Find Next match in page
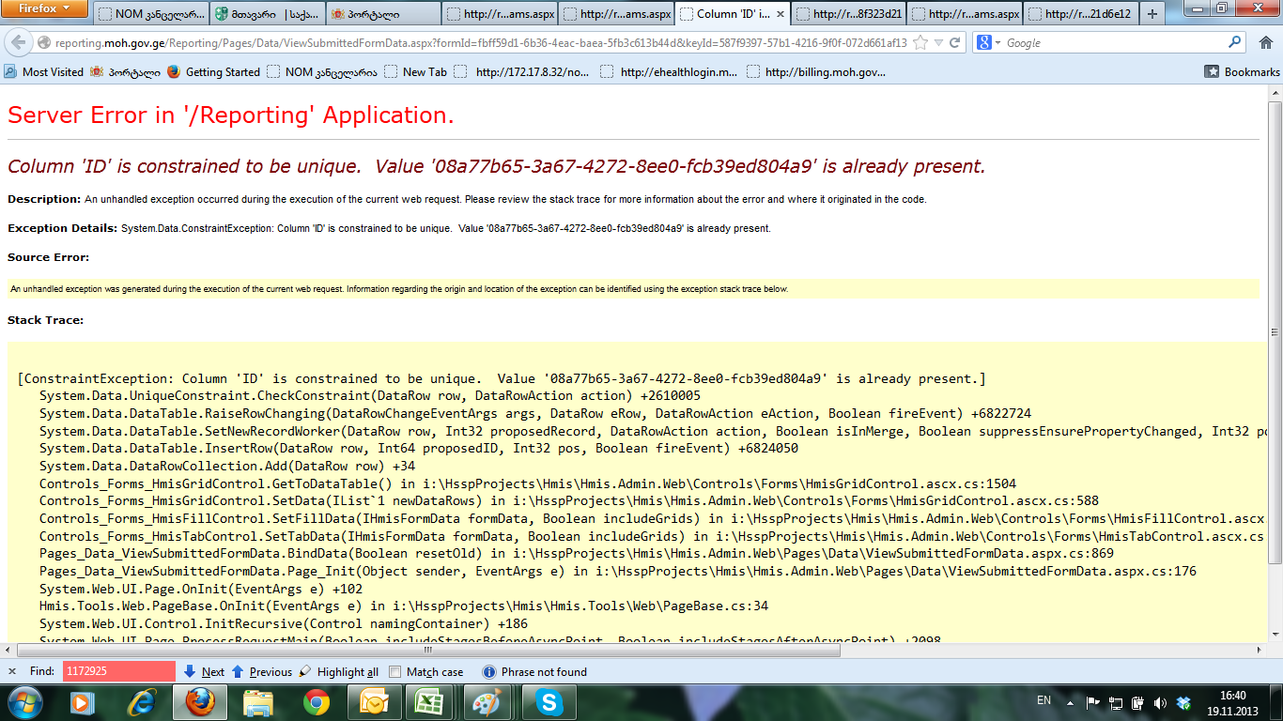This screenshot has width=1283, height=721. pyautogui.click(x=205, y=672)
